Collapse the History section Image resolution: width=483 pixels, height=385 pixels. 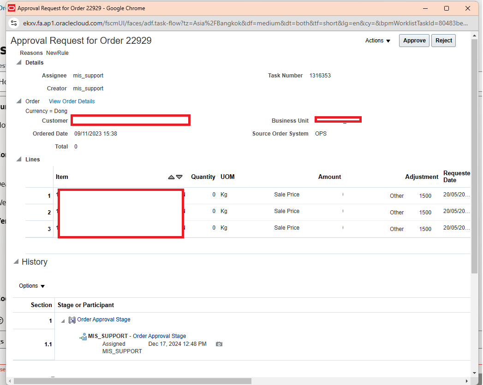[16, 262]
